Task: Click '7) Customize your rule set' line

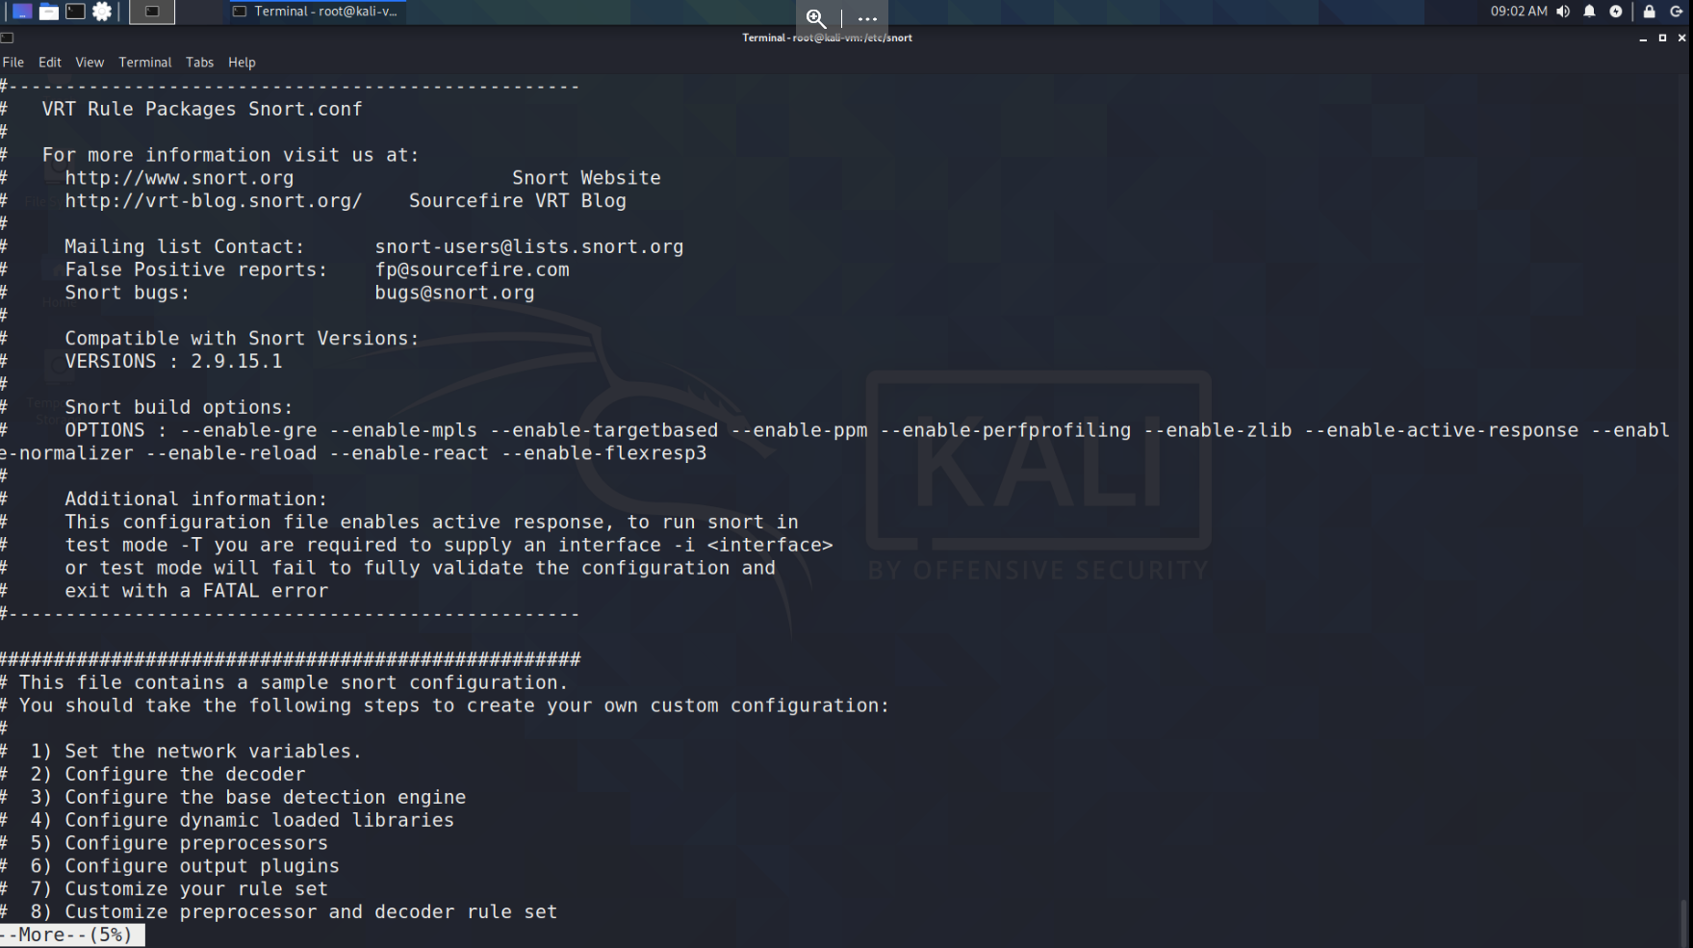Action: [179, 889]
